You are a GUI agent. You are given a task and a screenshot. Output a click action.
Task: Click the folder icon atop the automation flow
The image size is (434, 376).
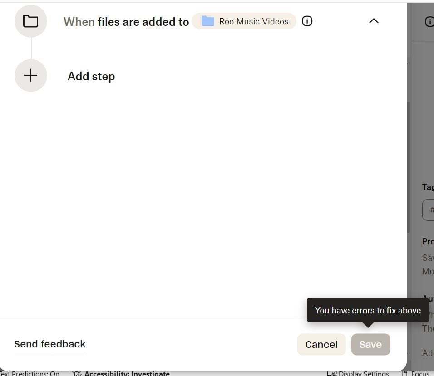click(x=30, y=21)
